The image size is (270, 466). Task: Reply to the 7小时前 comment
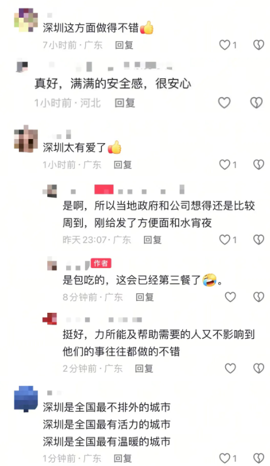(x=124, y=45)
